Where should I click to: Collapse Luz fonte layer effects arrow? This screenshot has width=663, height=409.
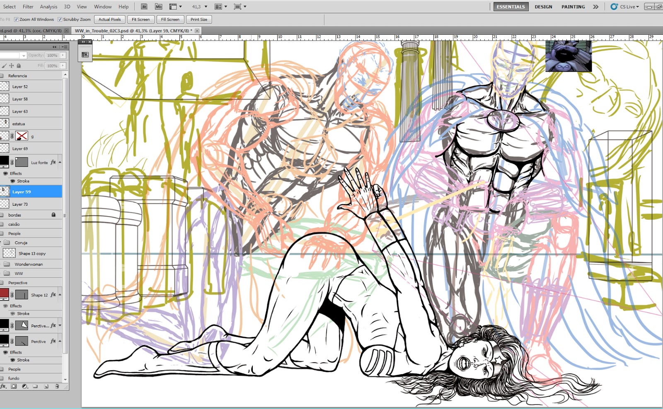tap(60, 162)
